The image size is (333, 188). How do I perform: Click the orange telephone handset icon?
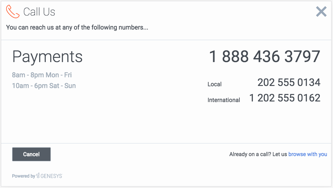tap(13, 12)
